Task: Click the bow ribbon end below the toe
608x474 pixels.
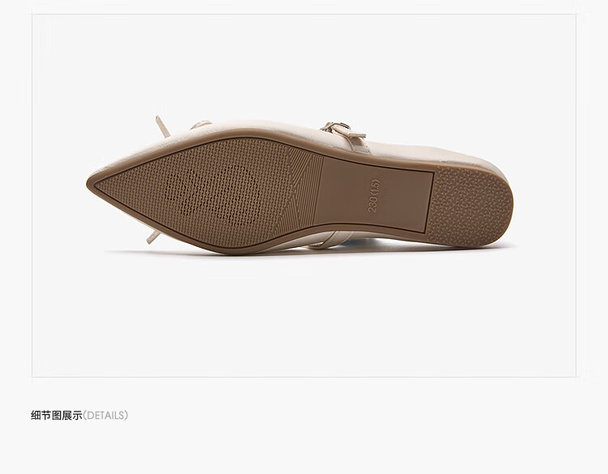Action: [153, 237]
